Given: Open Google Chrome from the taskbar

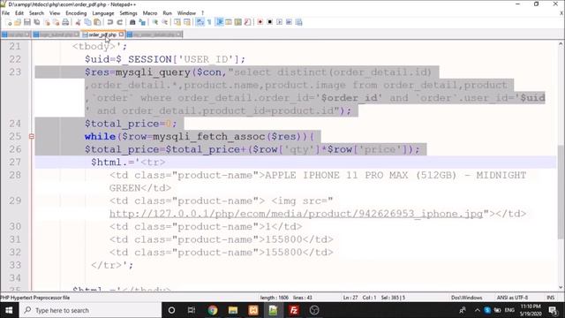Looking at the screenshot, I should coord(213,310).
